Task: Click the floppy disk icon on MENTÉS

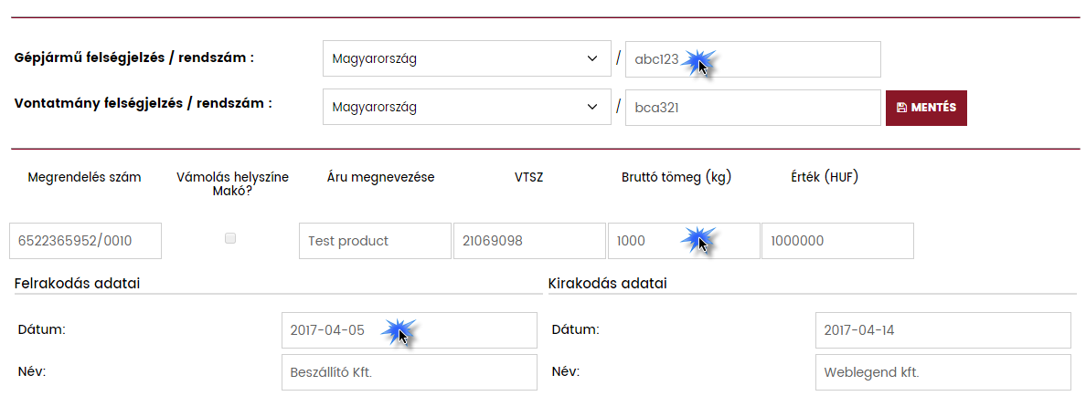Action: point(902,108)
